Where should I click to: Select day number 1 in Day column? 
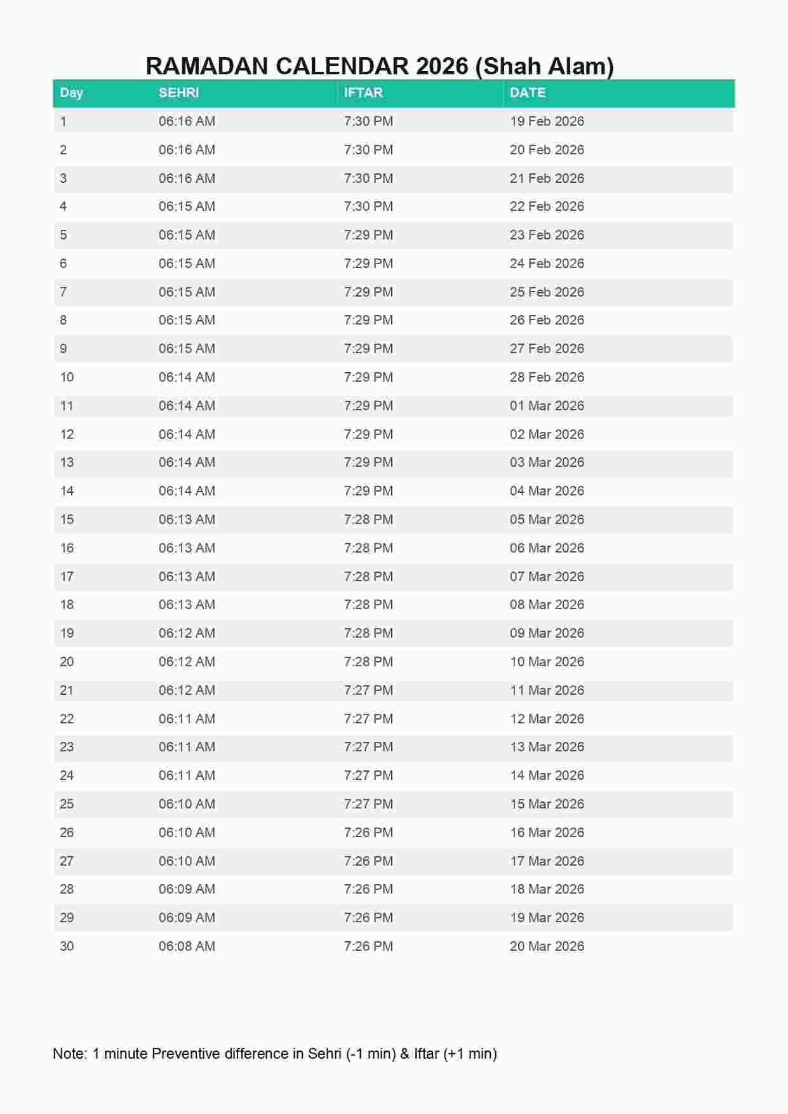(63, 121)
